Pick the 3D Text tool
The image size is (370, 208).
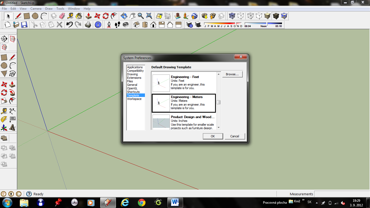pos(12,127)
